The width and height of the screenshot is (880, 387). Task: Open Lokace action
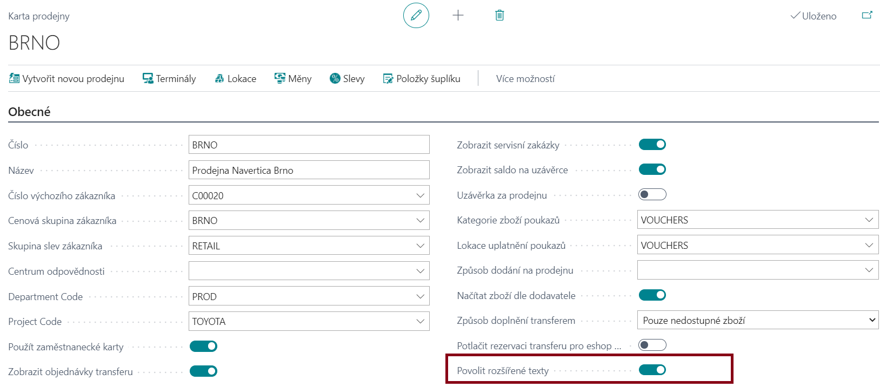(236, 79)
